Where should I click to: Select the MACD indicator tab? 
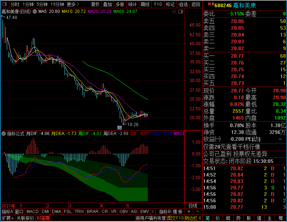click(x=32, y=212)
